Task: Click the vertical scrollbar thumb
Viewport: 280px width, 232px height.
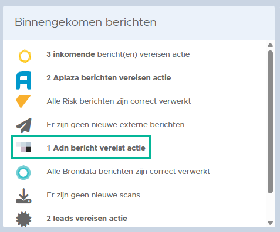Action: [270, 122]
